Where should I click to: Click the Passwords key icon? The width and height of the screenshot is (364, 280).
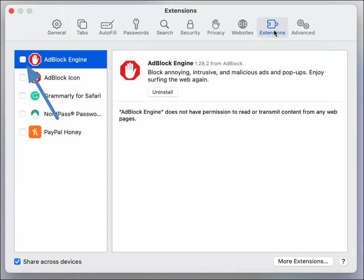[x=136, y=27]
